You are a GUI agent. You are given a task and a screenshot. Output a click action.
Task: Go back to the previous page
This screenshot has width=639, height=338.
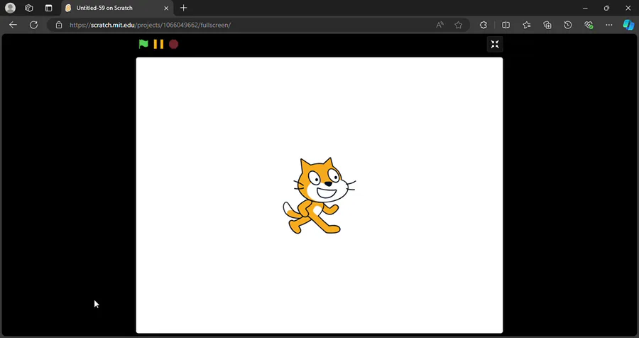click(x=13, y=25)
